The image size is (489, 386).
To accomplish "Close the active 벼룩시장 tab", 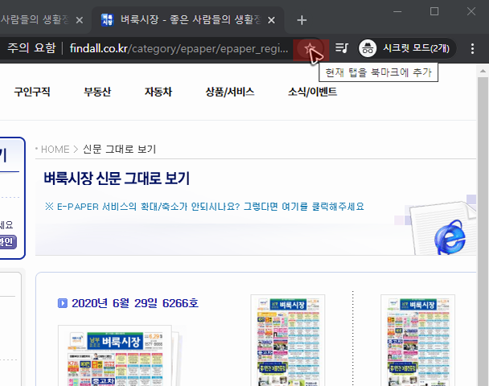I will pyautogui.click(x=271, y=20).
